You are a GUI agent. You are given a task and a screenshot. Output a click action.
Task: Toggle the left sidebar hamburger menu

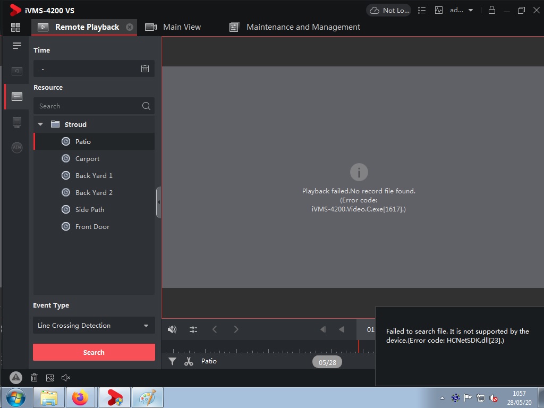click(x=17, y=46)
